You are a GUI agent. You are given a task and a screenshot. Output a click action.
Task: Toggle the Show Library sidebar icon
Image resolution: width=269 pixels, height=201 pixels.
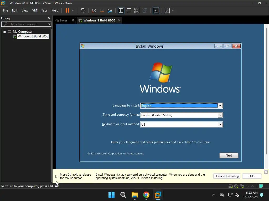(121, 10)
